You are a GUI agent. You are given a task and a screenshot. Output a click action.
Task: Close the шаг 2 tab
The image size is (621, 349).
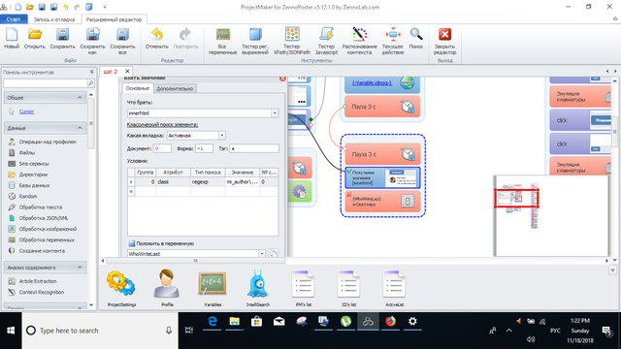(x=127, y=71)
